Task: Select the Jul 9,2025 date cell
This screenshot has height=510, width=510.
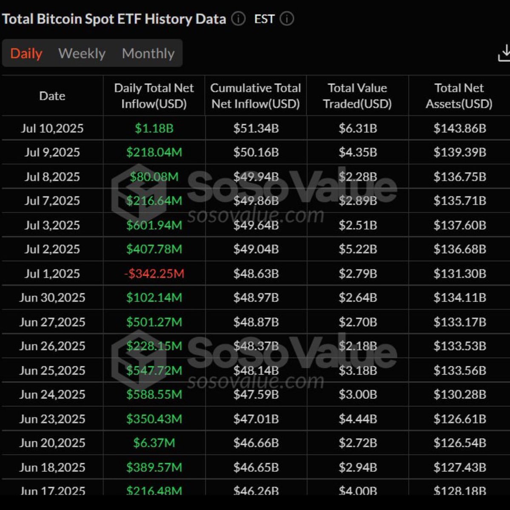Action: tap(52, 153)
